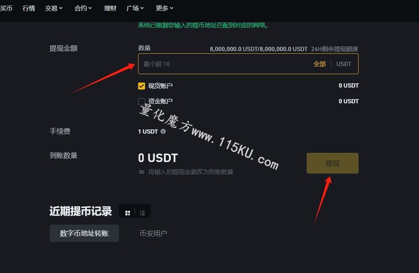Expand the 交易 dropdown menu
Screen dimensions: 419x273
(x=54, y=8)
